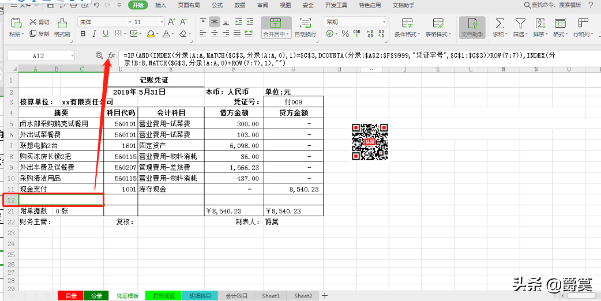The width and height of the screenshot is (601, 301).
Task: Decrease font size with A- icon
Action: (x=183, y=22)
